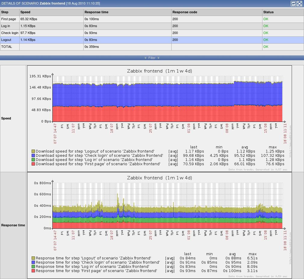
Task: Click the "07.07 14:47" start marker on the Speed graph
Action: point(55,134)
